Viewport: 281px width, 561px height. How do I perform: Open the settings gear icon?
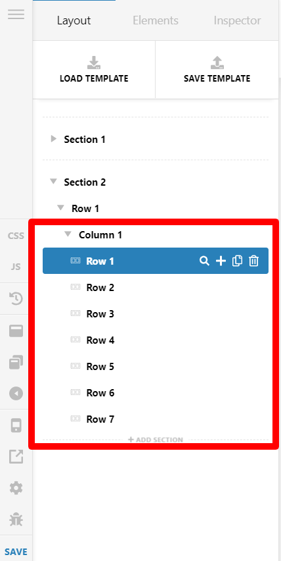click(16, 488)
